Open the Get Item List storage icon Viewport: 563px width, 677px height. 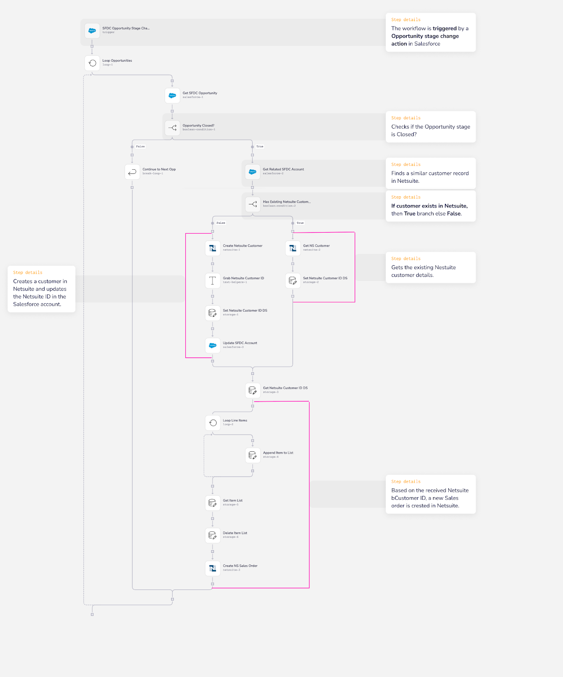[x=213, y=503]
